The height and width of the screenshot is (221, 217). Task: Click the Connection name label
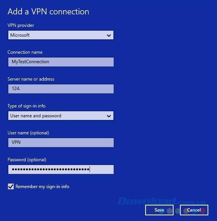click(x=25, y=52)
